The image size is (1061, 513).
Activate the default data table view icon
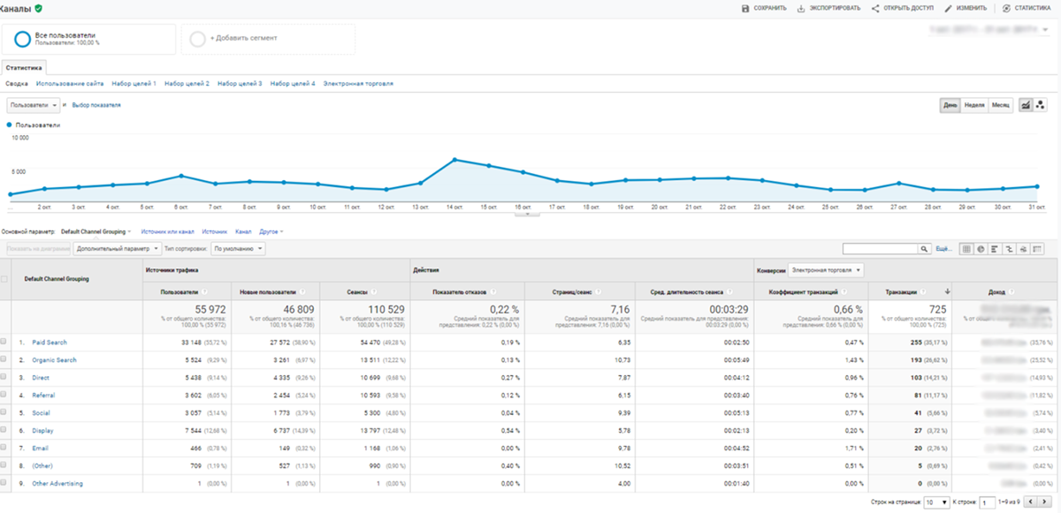(966, 249)
